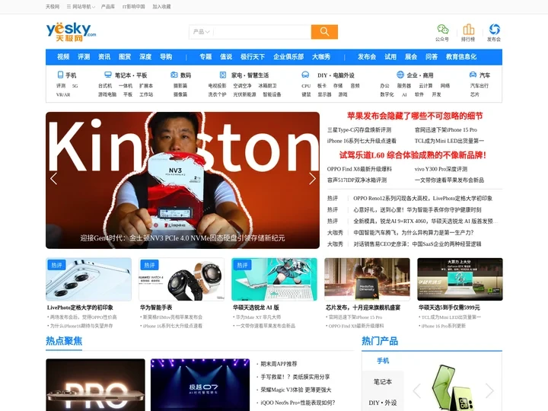Open the 华为智能手表 watch thumbnail
Screen dimensions: 548x411
[x=181, y=279]
